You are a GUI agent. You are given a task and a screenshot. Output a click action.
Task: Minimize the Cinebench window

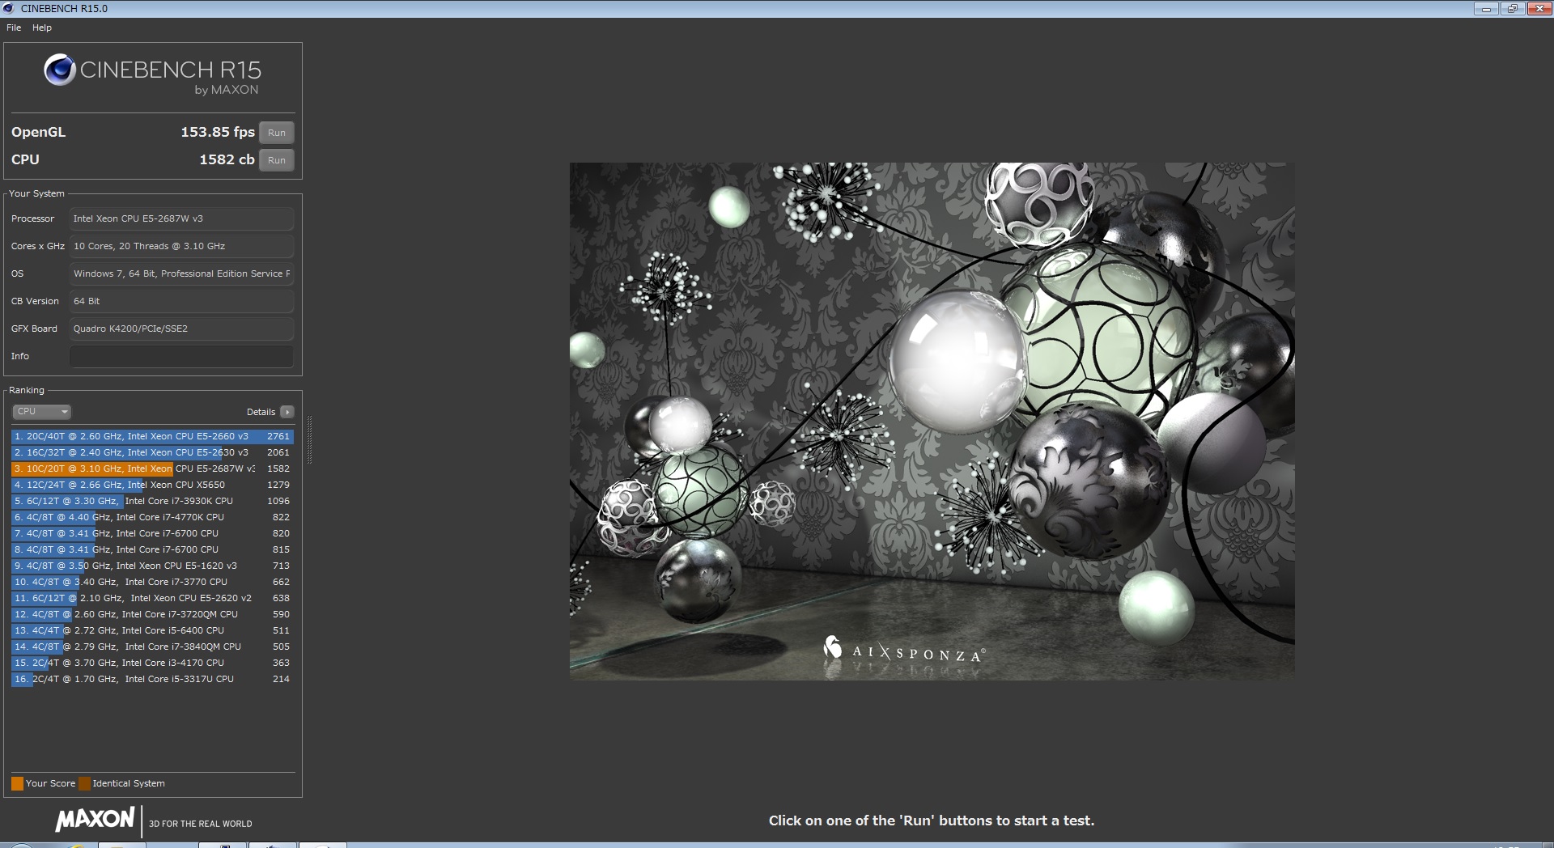(x=1486, y=9)
